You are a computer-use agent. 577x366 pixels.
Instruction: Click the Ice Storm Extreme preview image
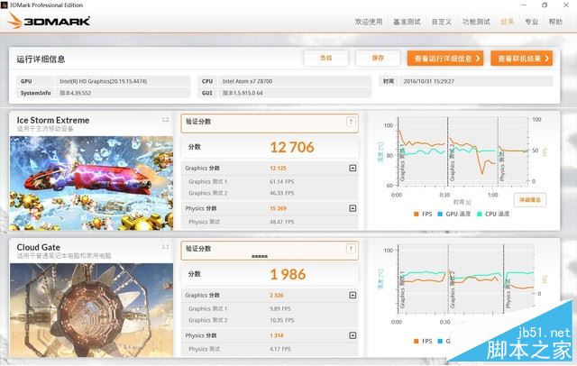tap(91, 183)
